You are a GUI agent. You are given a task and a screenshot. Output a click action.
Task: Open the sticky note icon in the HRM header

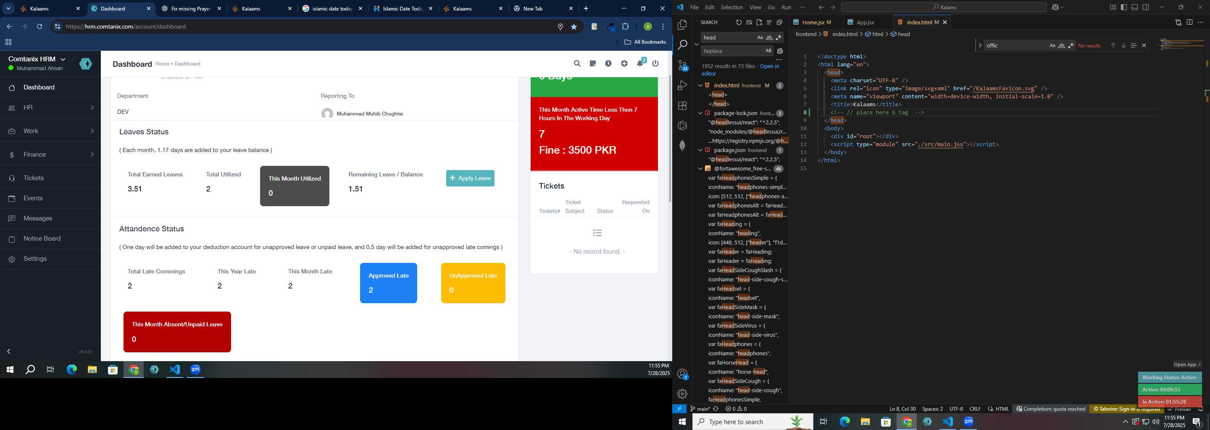593,63
